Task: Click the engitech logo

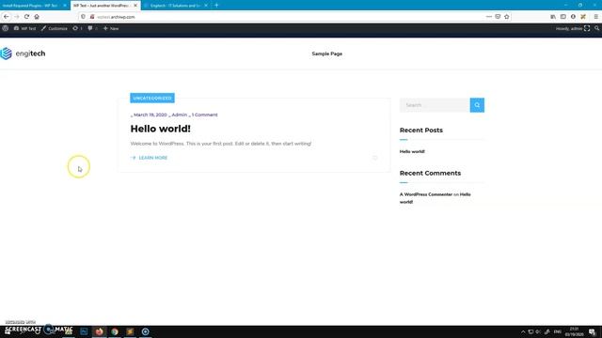Action: pos(23,54)
